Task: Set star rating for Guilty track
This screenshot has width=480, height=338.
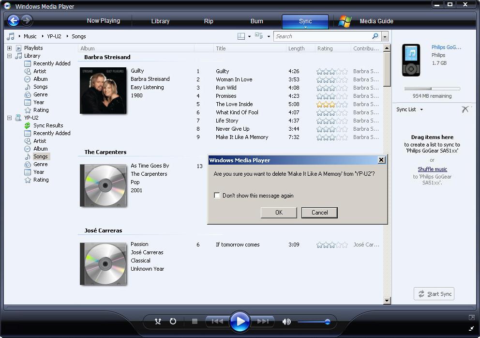Action: 332,71
